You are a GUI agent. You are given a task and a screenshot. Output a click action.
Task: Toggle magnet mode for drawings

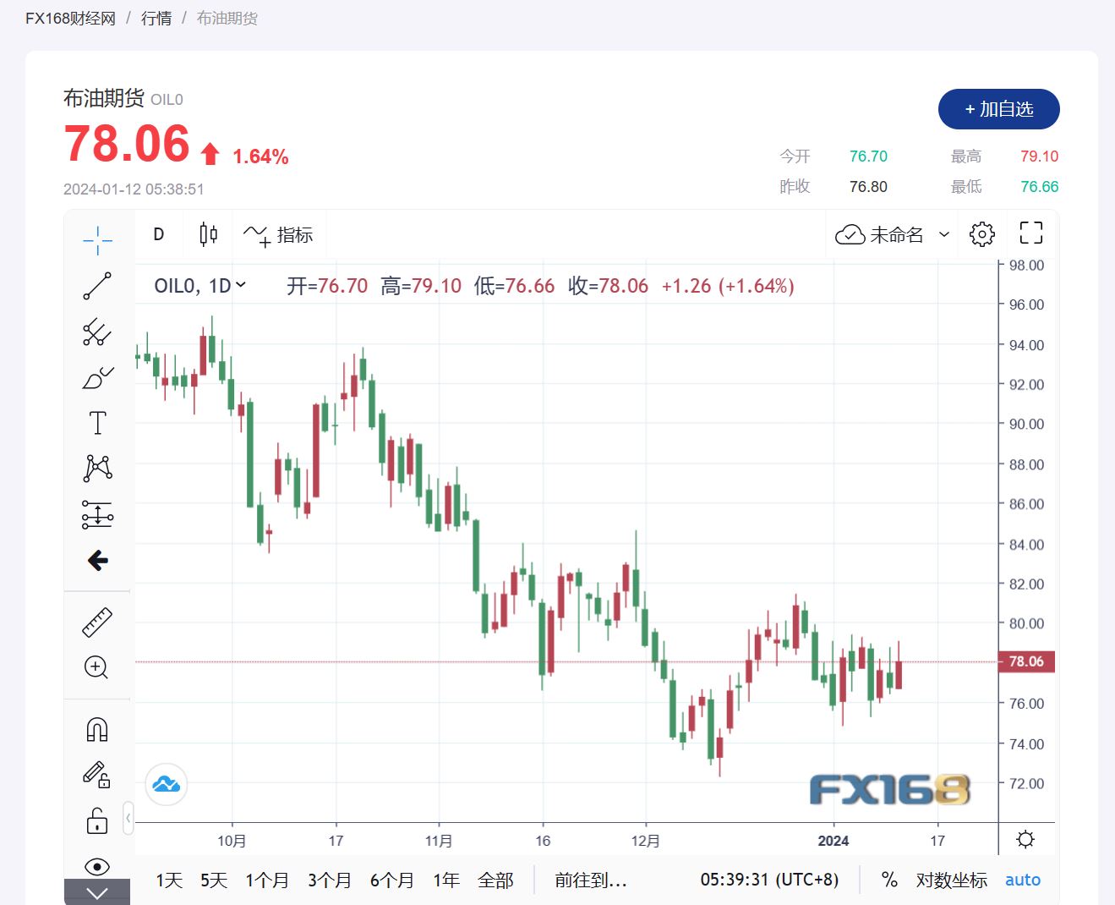point(97,729)
